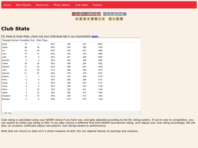Click Quentin's rating value 1569

(100, 60)
